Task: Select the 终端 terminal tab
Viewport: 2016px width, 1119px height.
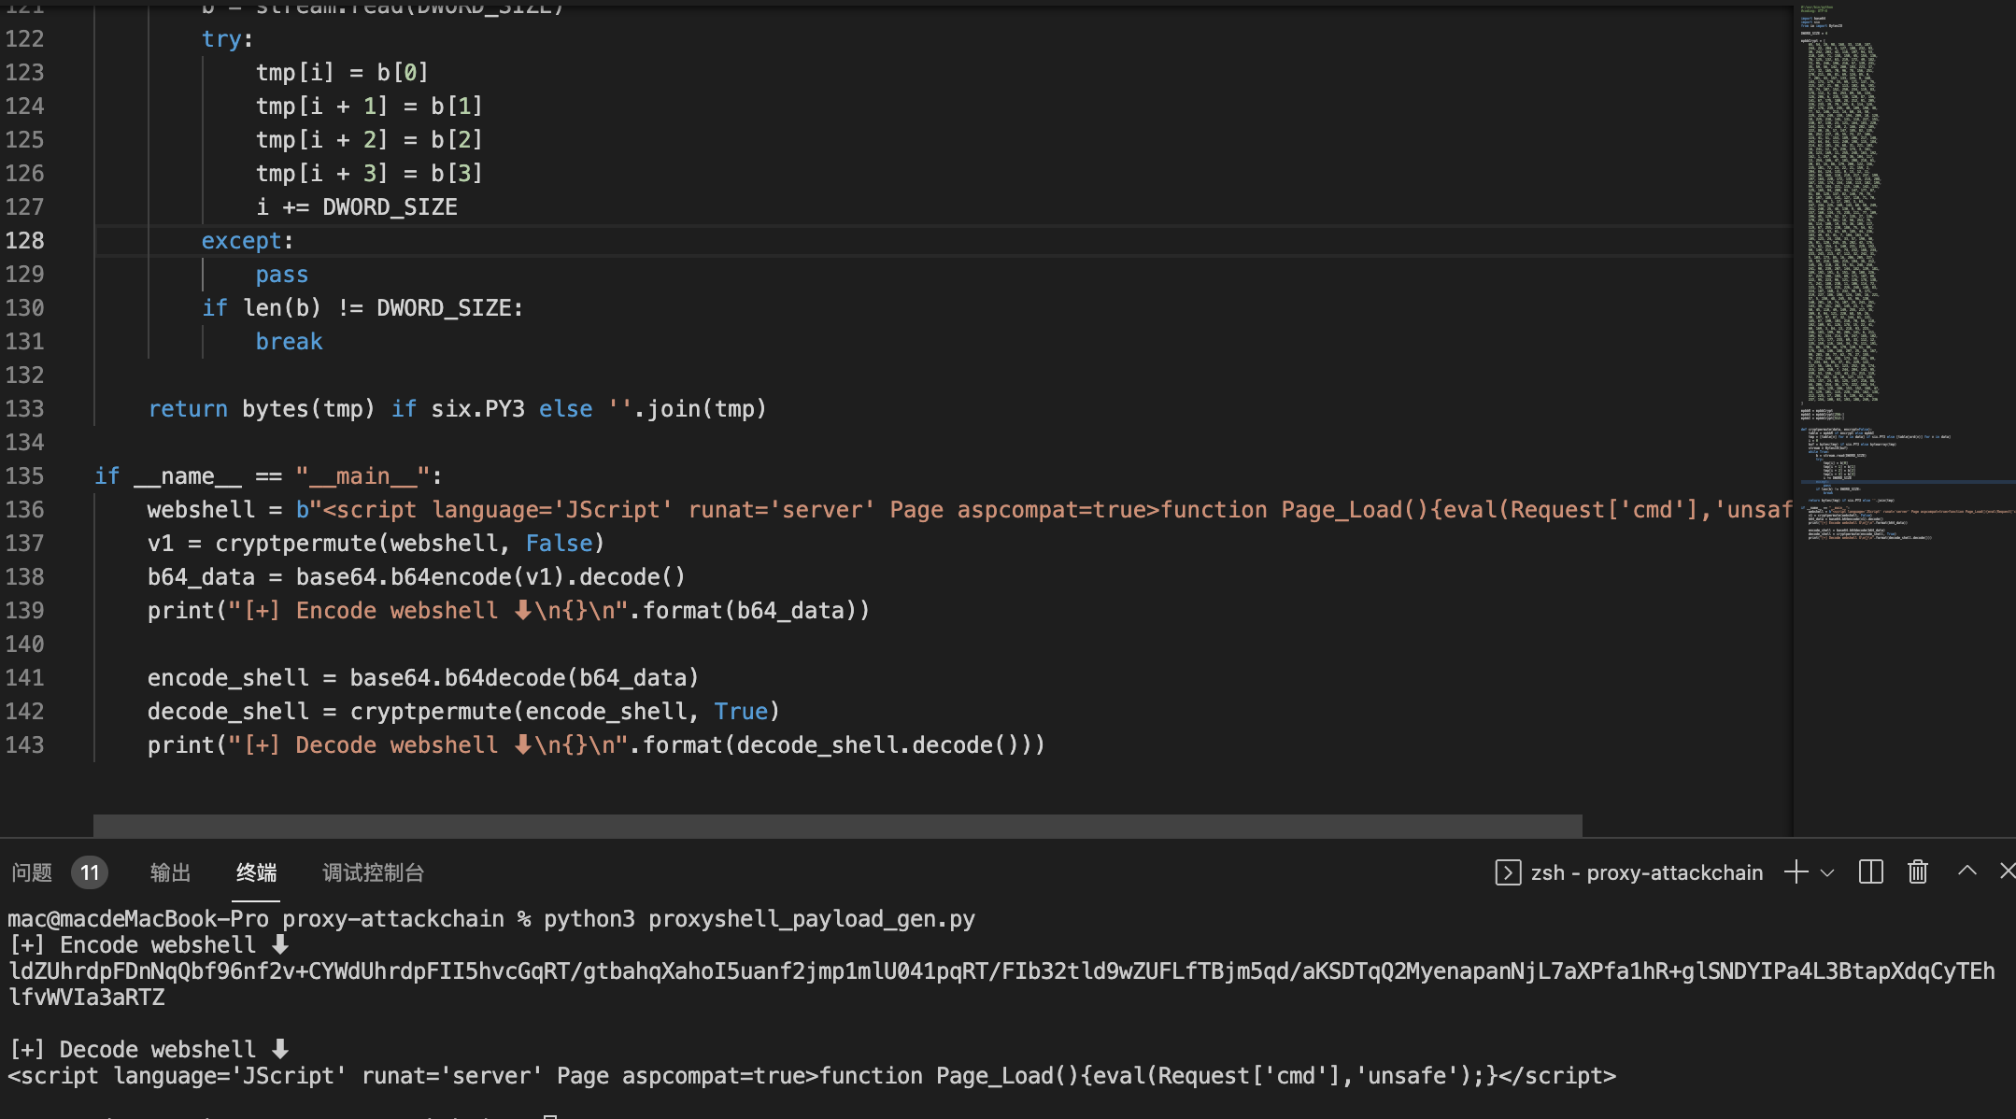Action: (x=256, y=872)
